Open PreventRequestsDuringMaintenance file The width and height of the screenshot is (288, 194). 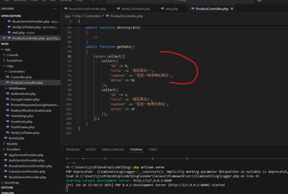pos(35,105)
